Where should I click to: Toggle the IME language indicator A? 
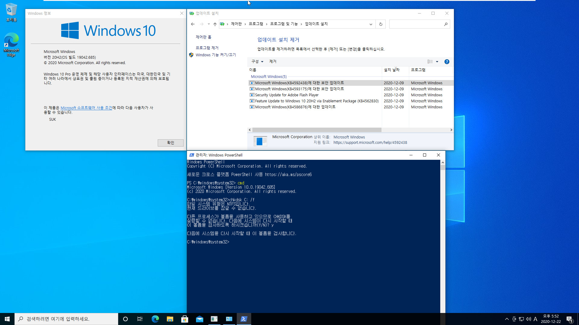pos(536,319)
